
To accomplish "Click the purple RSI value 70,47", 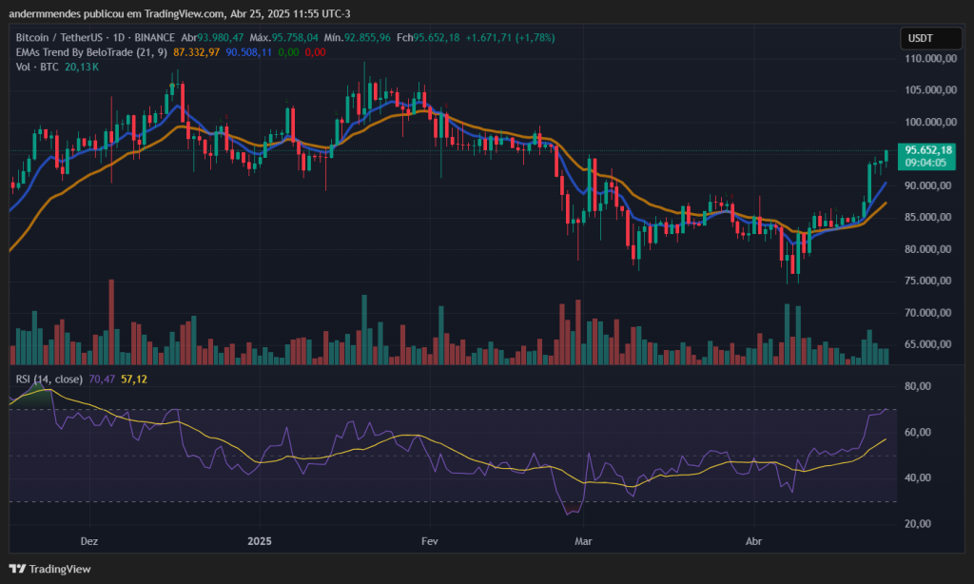I will (x=102, y=379).
